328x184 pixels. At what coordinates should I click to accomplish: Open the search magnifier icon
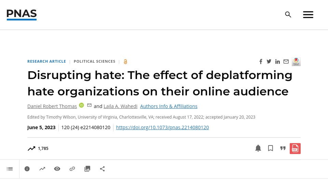(288, 15)
